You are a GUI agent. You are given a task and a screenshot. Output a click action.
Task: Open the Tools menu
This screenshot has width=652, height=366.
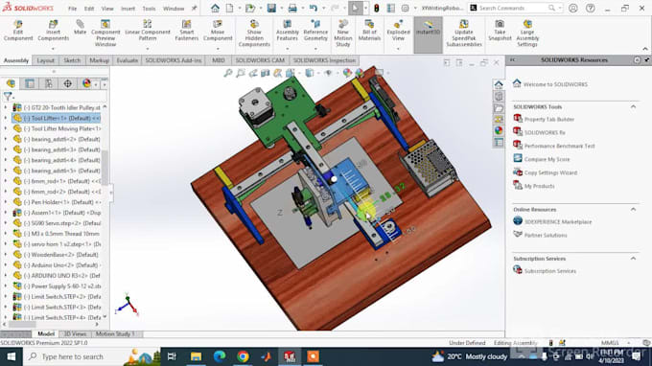pos(149,9)
